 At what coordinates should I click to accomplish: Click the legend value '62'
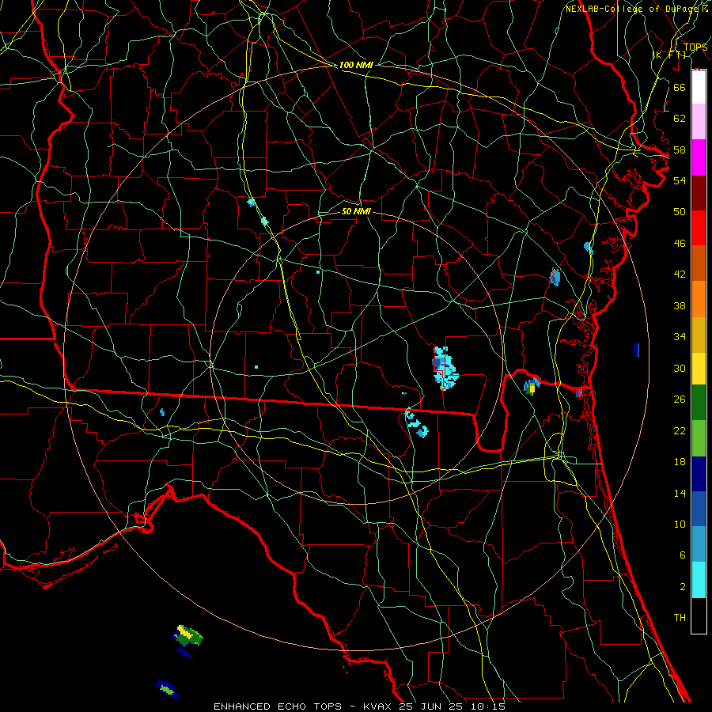(680, 119)
